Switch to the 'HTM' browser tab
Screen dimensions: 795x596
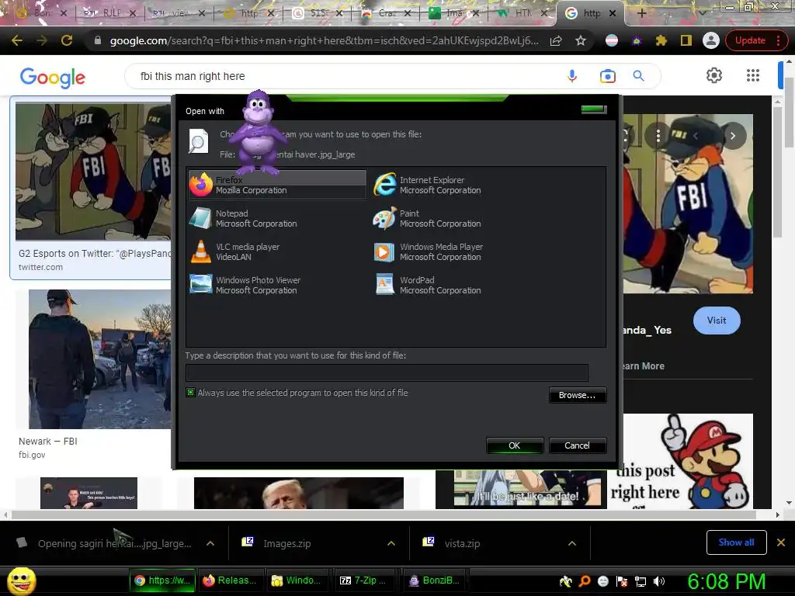[522, 13]
